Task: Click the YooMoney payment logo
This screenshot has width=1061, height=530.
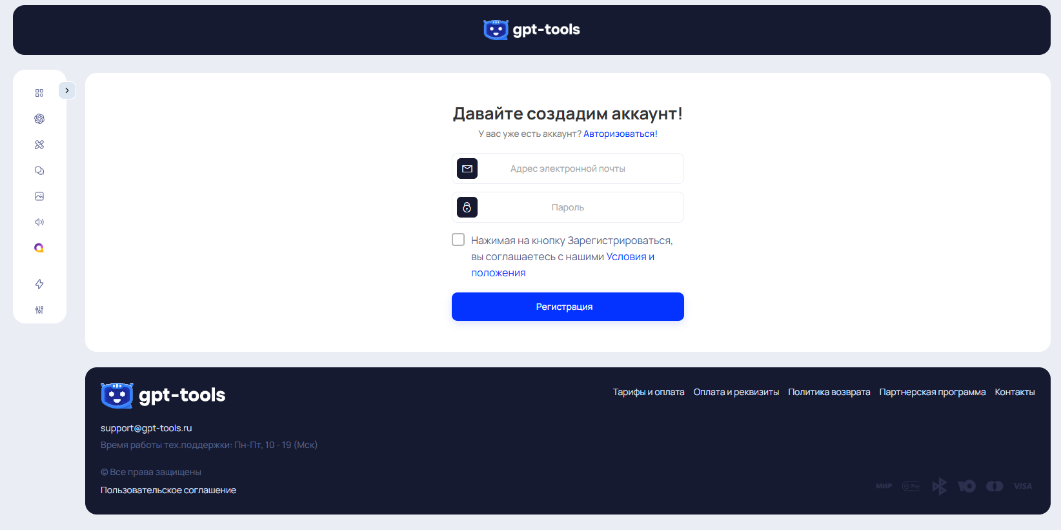Action: (967, 486)
